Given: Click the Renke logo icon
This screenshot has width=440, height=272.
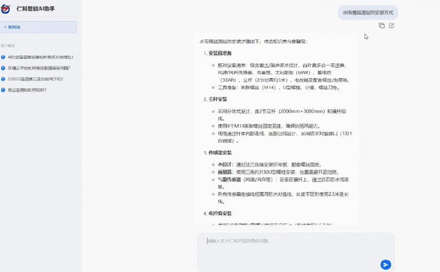Looking at the screenshot, I should pyautogui.click(x=7, y=9).
